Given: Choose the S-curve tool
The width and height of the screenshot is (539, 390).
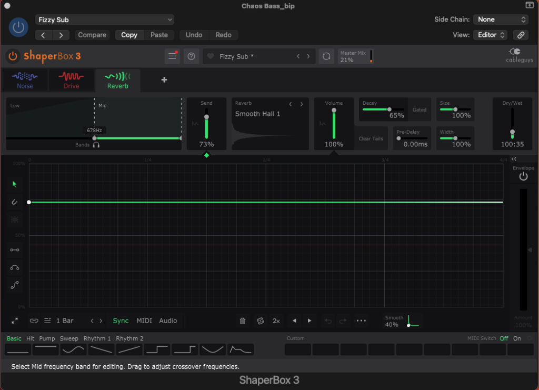Looking at the screenshot, I should click(14, 285).
